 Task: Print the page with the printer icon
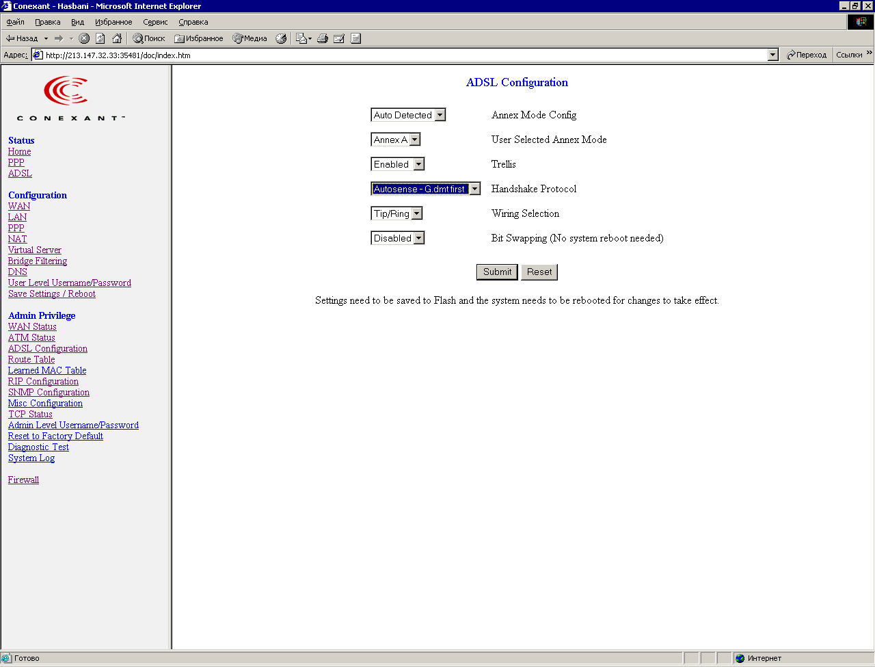click(x=323, y=38)
